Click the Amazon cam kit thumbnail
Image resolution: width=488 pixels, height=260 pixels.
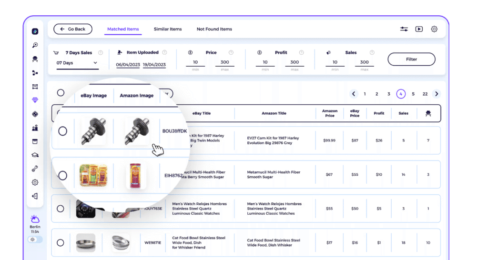tap(137, 131)
